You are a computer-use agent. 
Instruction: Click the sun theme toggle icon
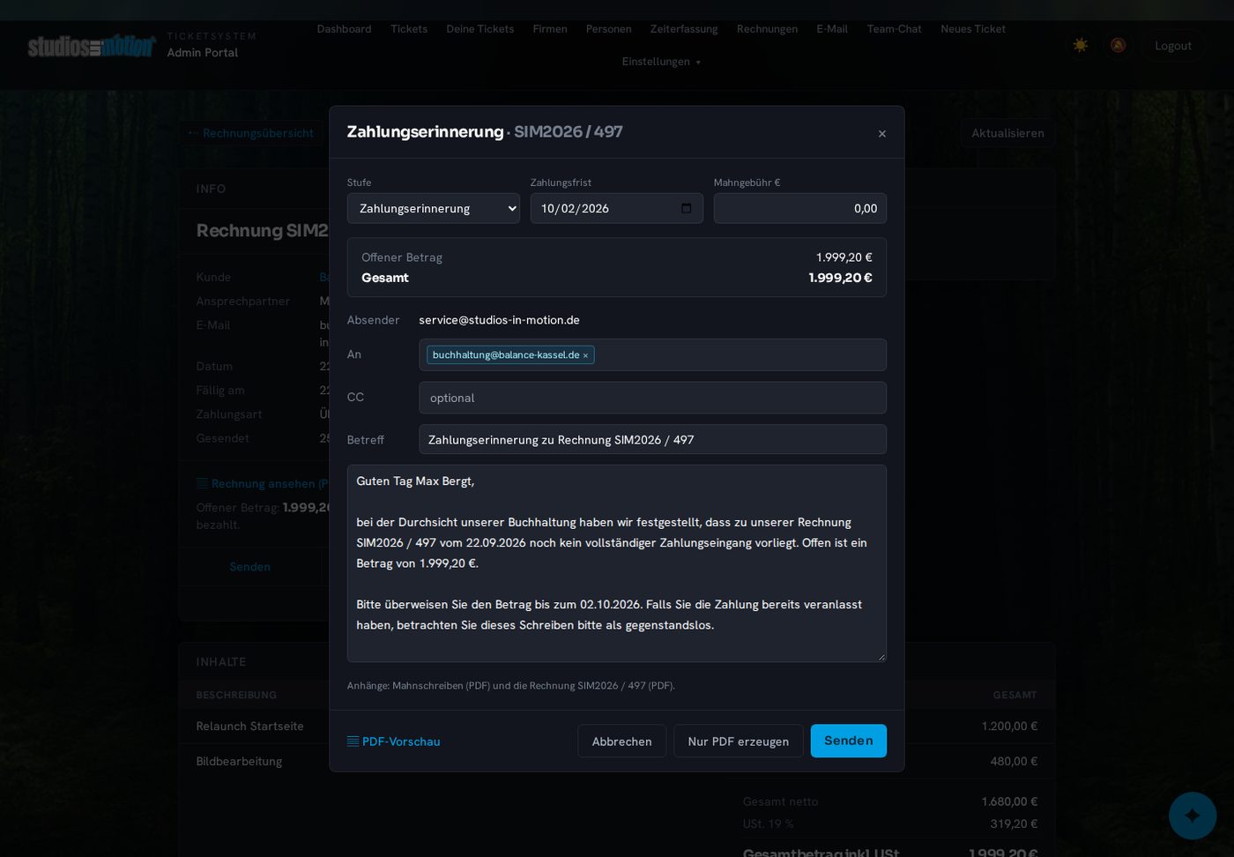pos(1080,45)
